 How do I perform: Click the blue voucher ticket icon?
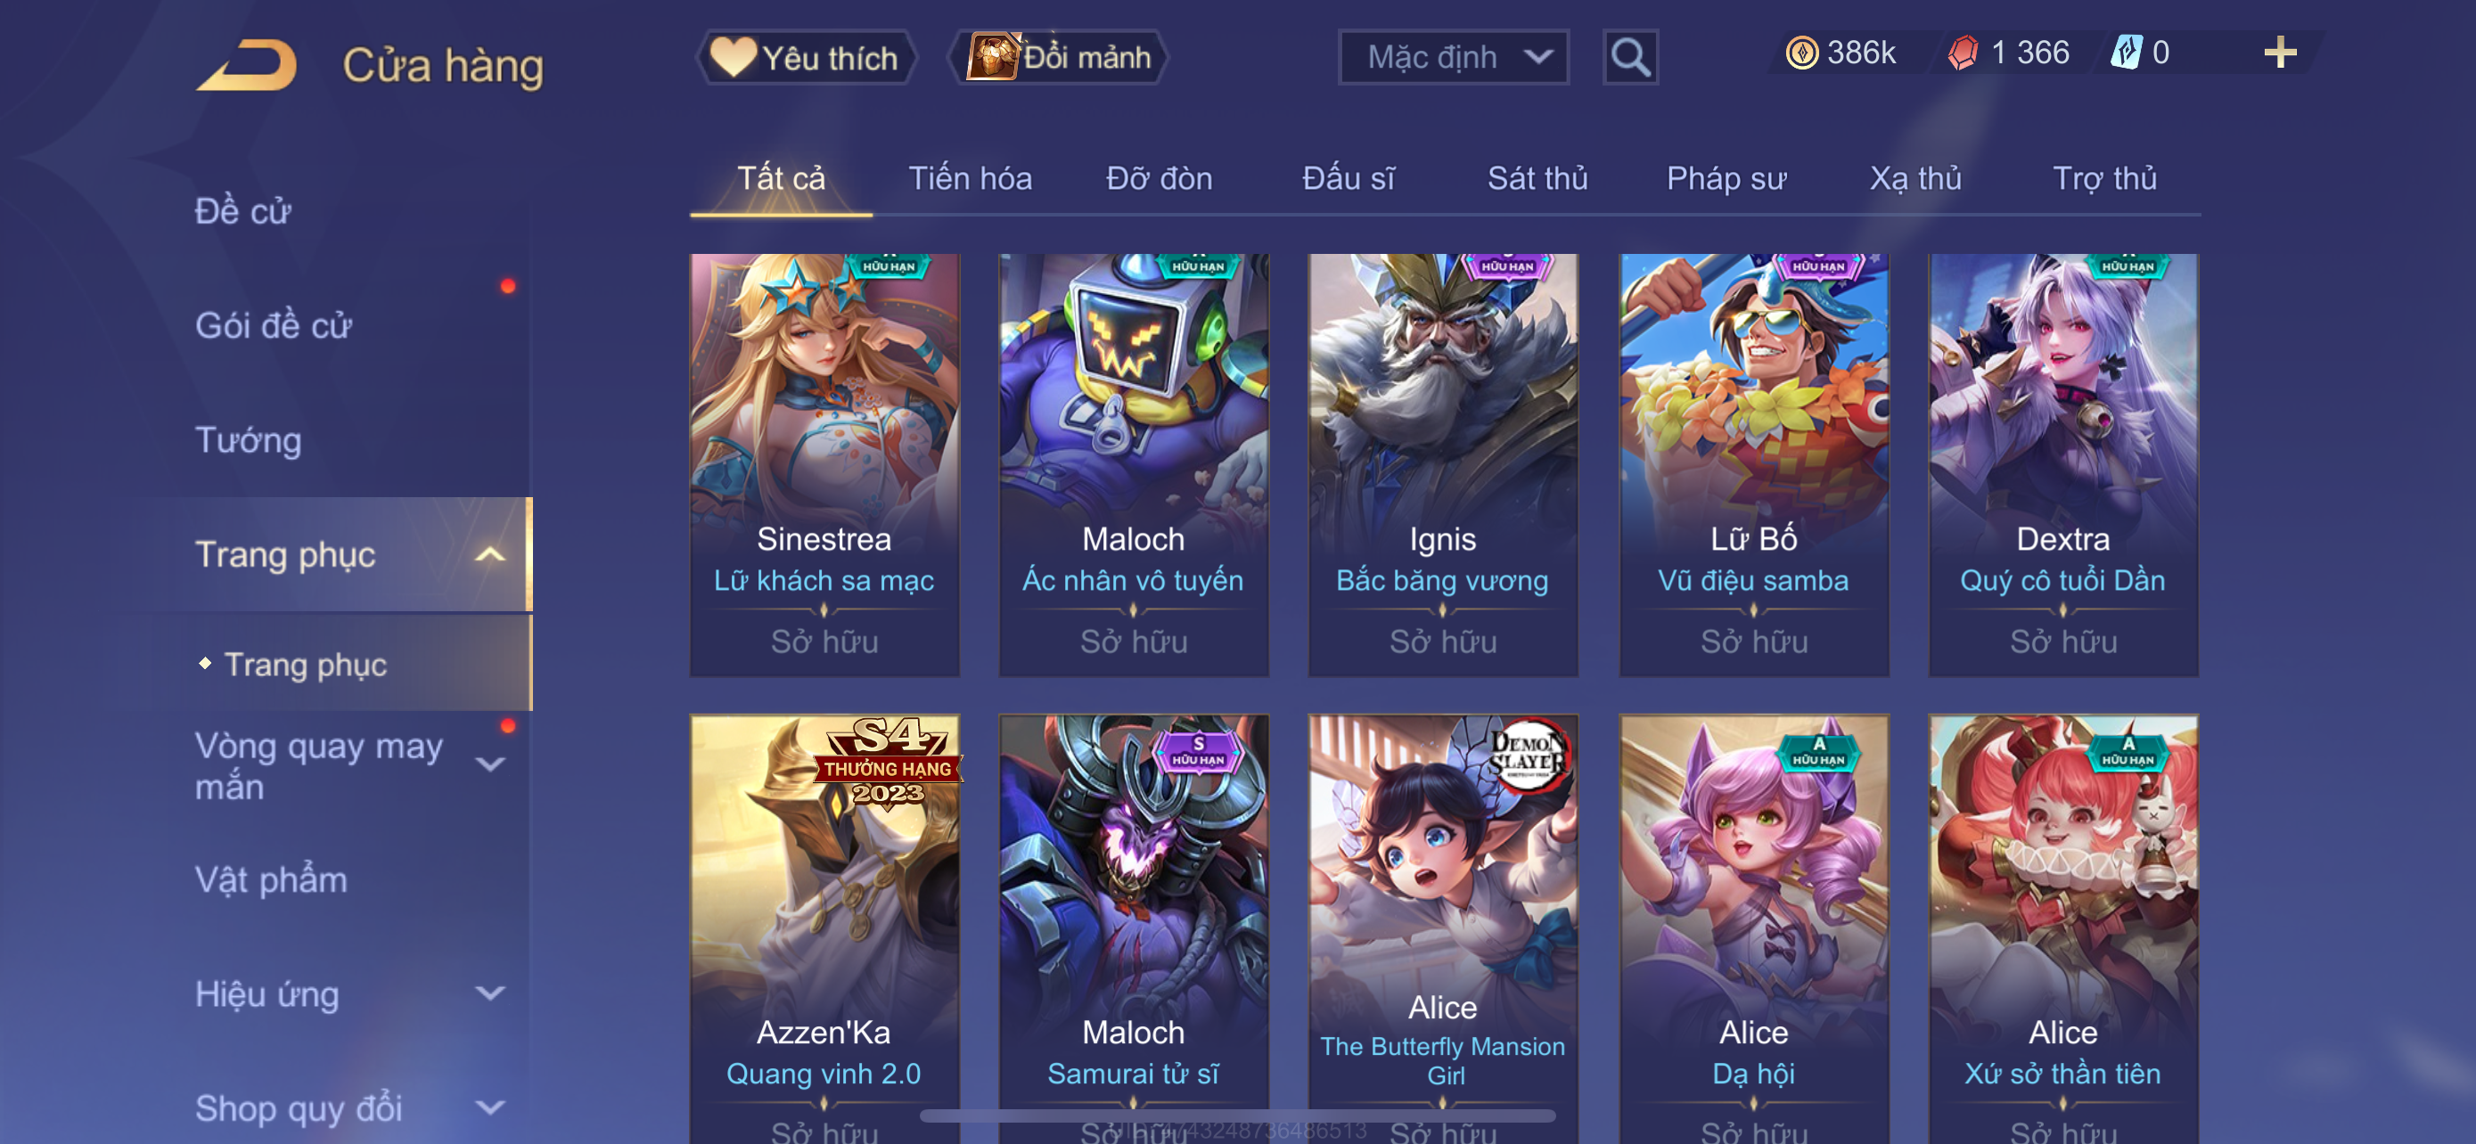click(x=2126, y=52)
